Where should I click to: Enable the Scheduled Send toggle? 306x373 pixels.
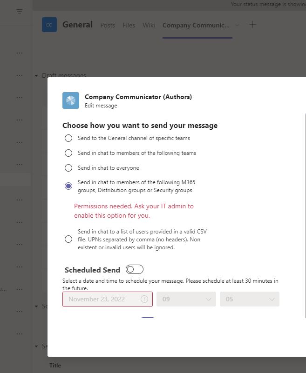[135, 269]
